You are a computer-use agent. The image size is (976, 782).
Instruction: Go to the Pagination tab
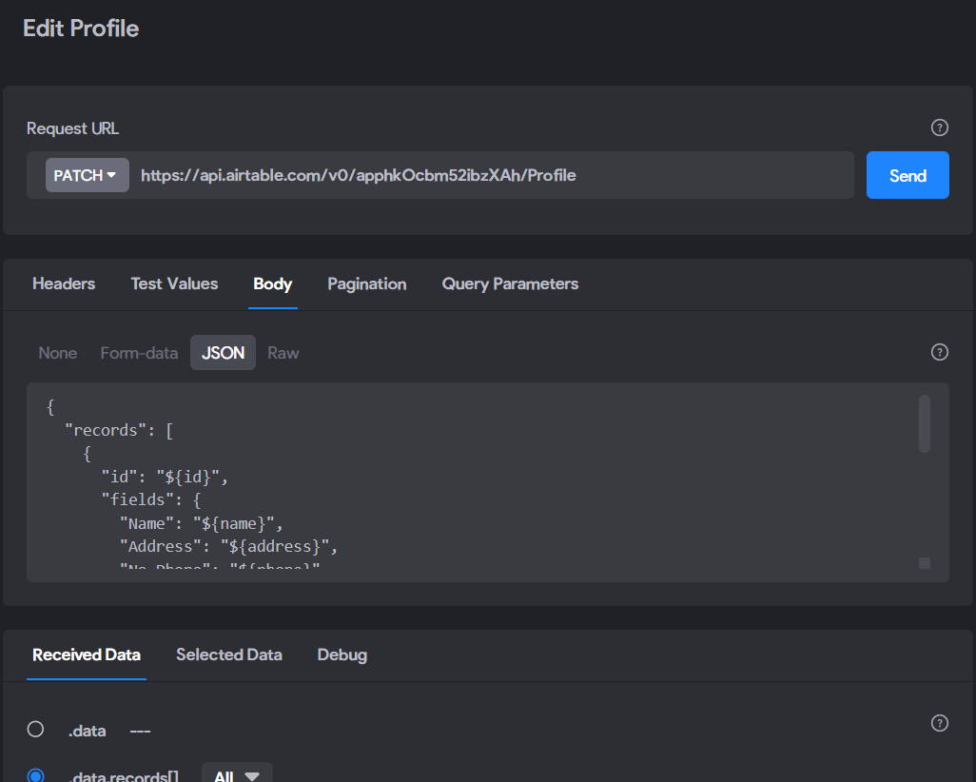click(366, 283)
